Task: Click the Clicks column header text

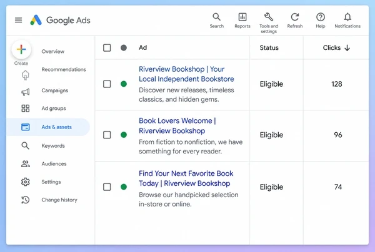Action: click(x=332, y=48)
